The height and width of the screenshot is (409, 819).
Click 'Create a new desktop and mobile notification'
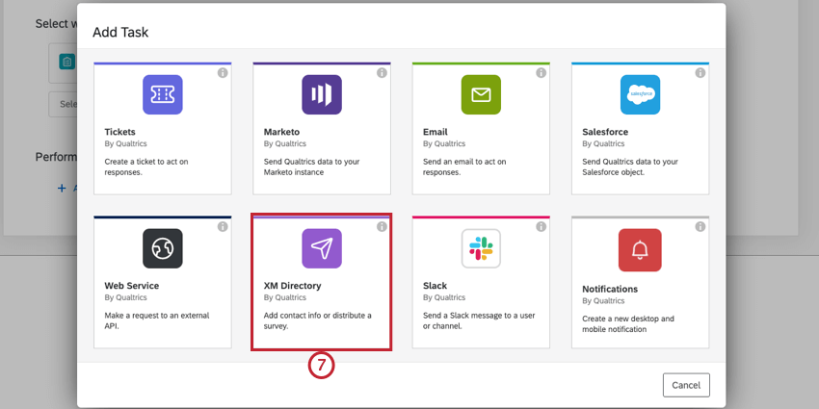point(628,324)
